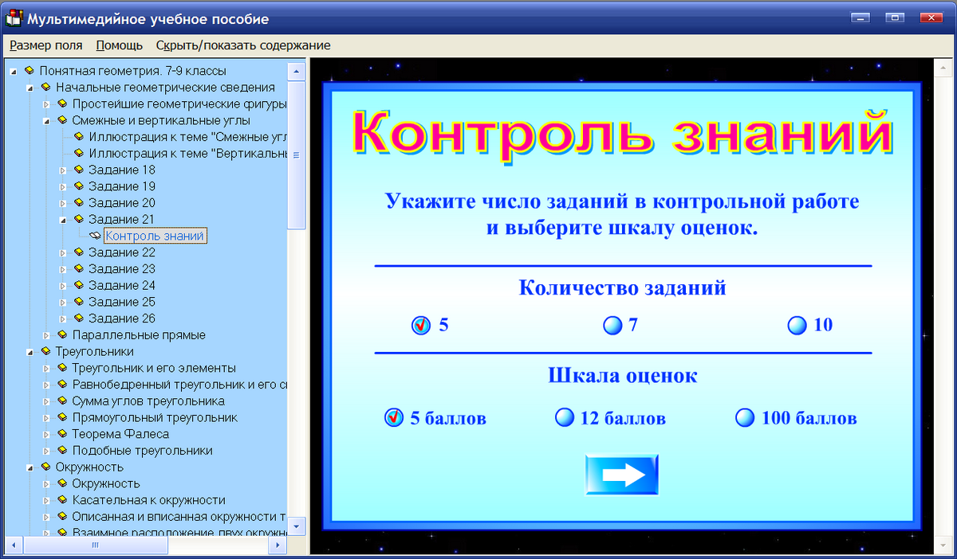Screen dimensions: 957x559
Task: Click the book icon beside "Теорема Фалеса"
Action: [61, 434]
